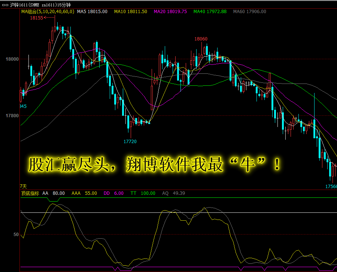The width and height of the screenshot is (337, 272).
Task: Click the green MA40 17972.88 legend label
Action: tap(210, 12)
